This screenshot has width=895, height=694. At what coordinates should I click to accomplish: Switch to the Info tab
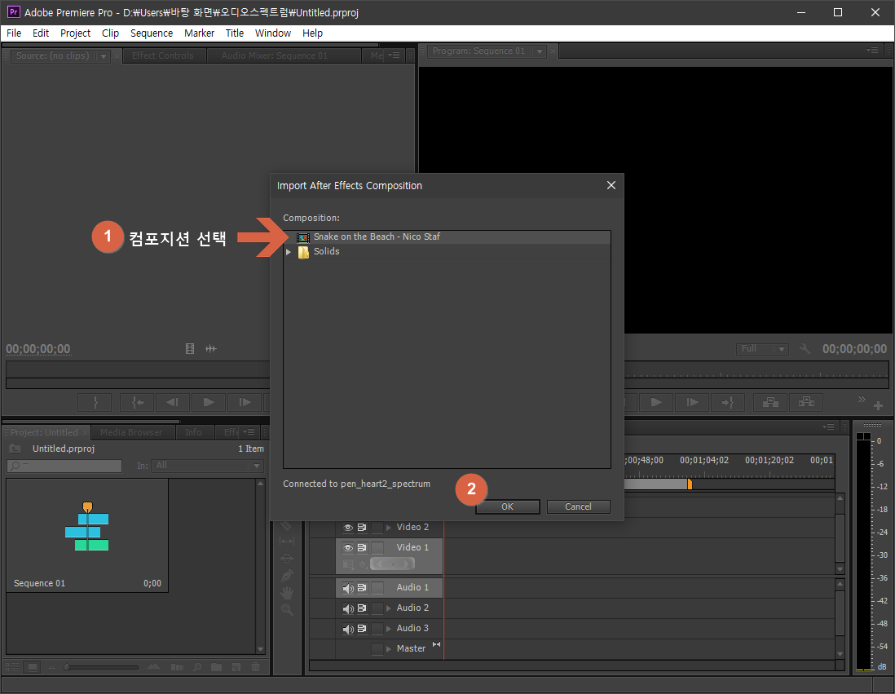193,432
